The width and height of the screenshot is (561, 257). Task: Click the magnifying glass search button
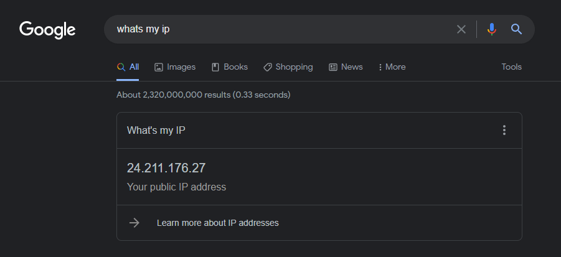coord(516,29)
